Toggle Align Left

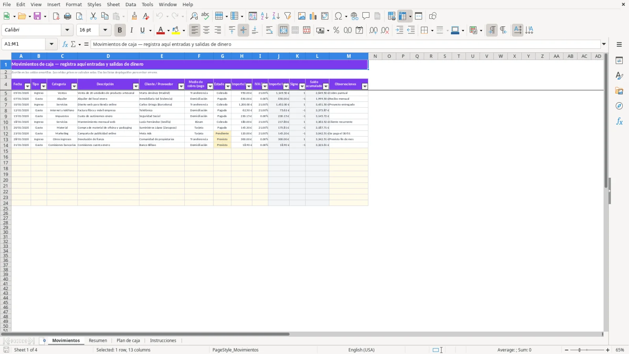point(195,30)
